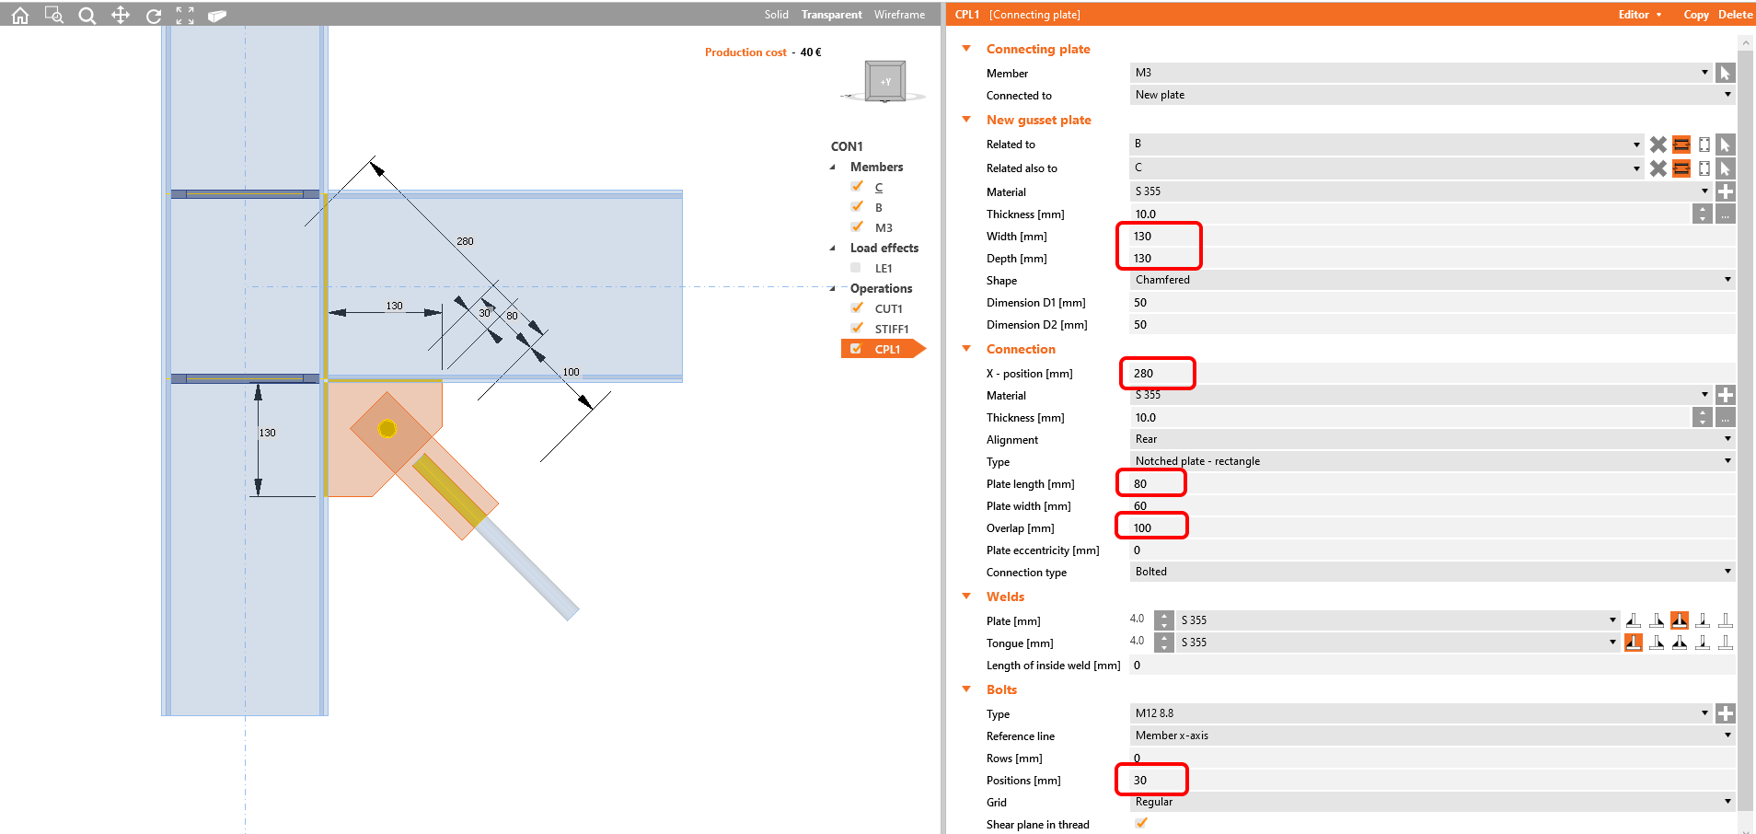Click the Home view icon
The width and height of the screenshot is (1756, 834).
click(x=18, y=15)
